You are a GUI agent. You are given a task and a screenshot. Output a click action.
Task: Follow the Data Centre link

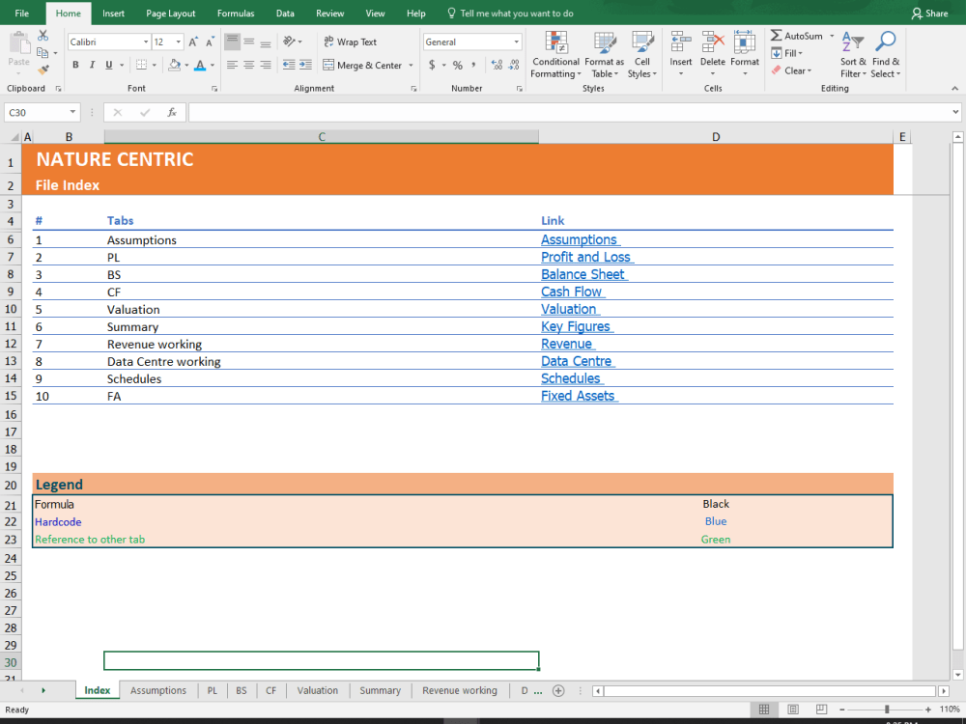576,361
